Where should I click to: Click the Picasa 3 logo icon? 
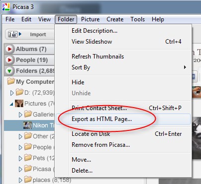pos(6,7)
